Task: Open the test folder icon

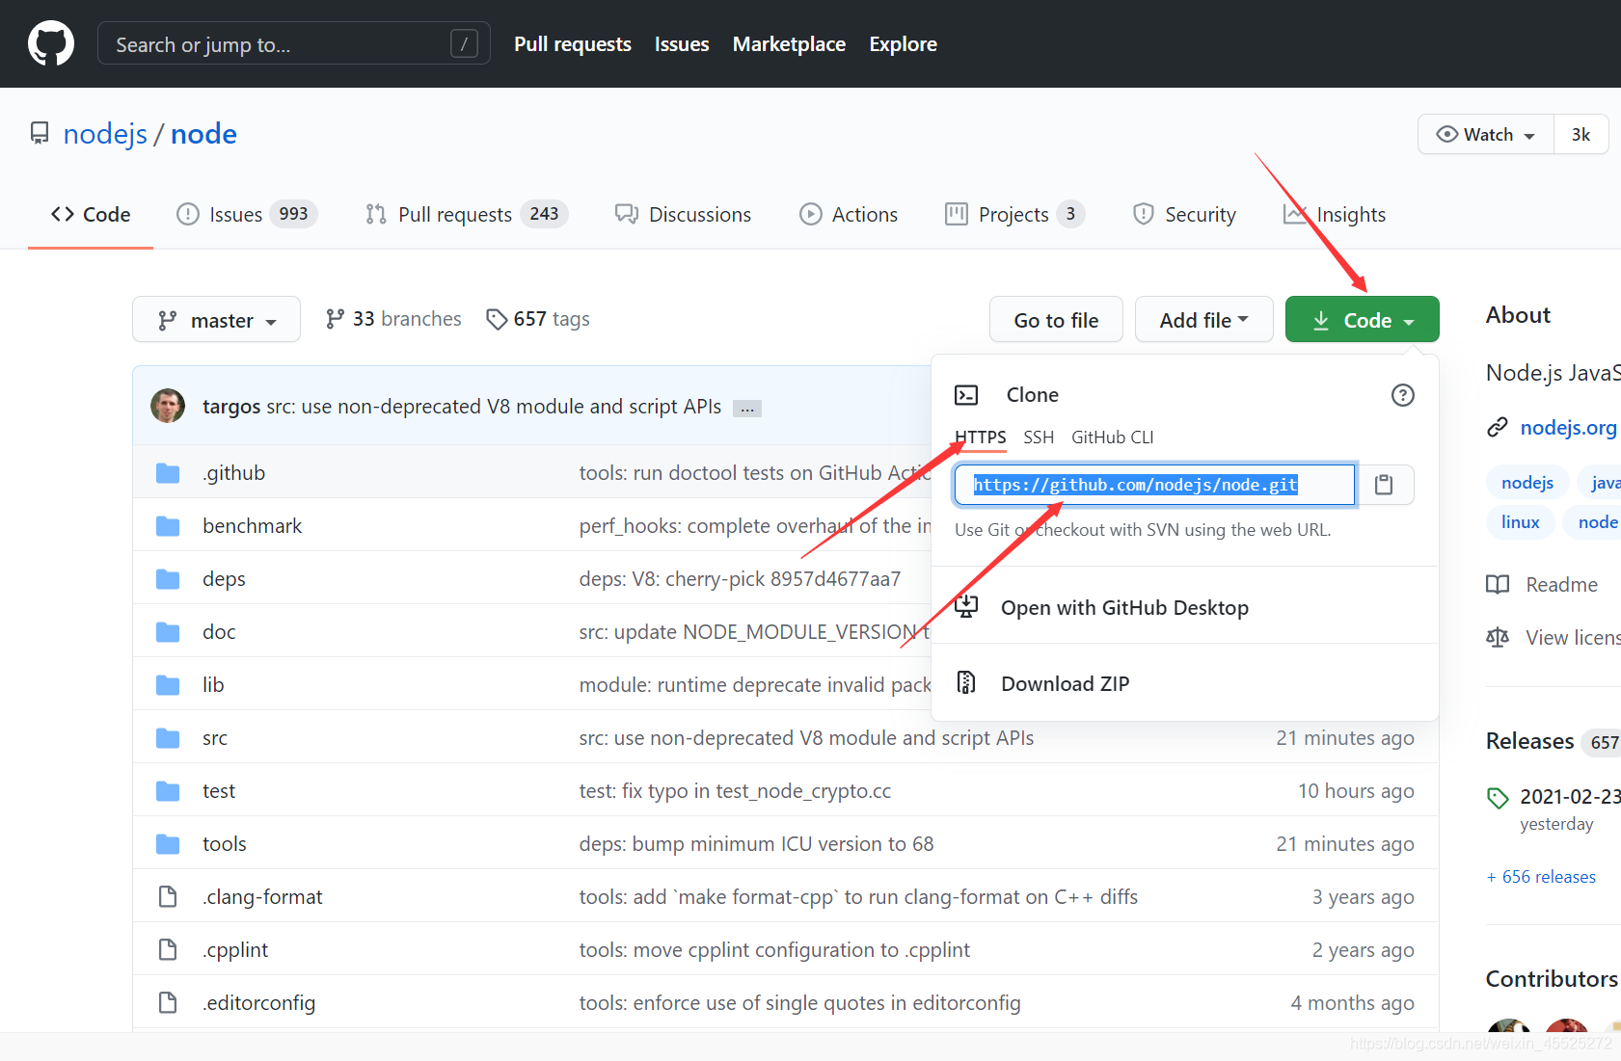Action: pos(168,791)
